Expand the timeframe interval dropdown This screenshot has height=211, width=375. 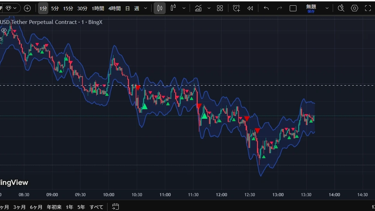(x=146, y=8)
